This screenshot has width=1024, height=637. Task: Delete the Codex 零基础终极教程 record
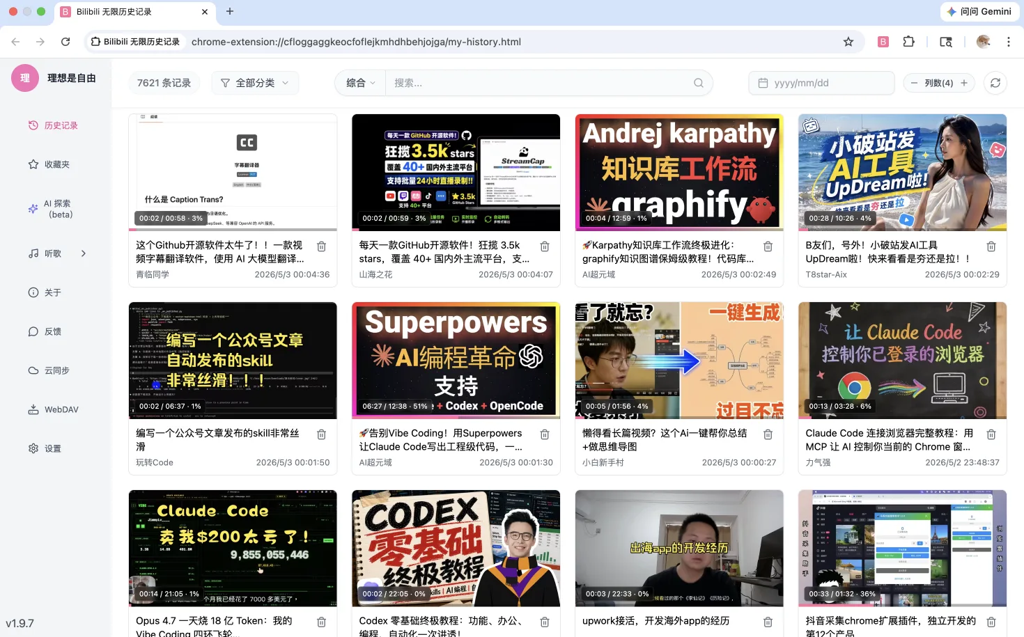pos(545,622)
